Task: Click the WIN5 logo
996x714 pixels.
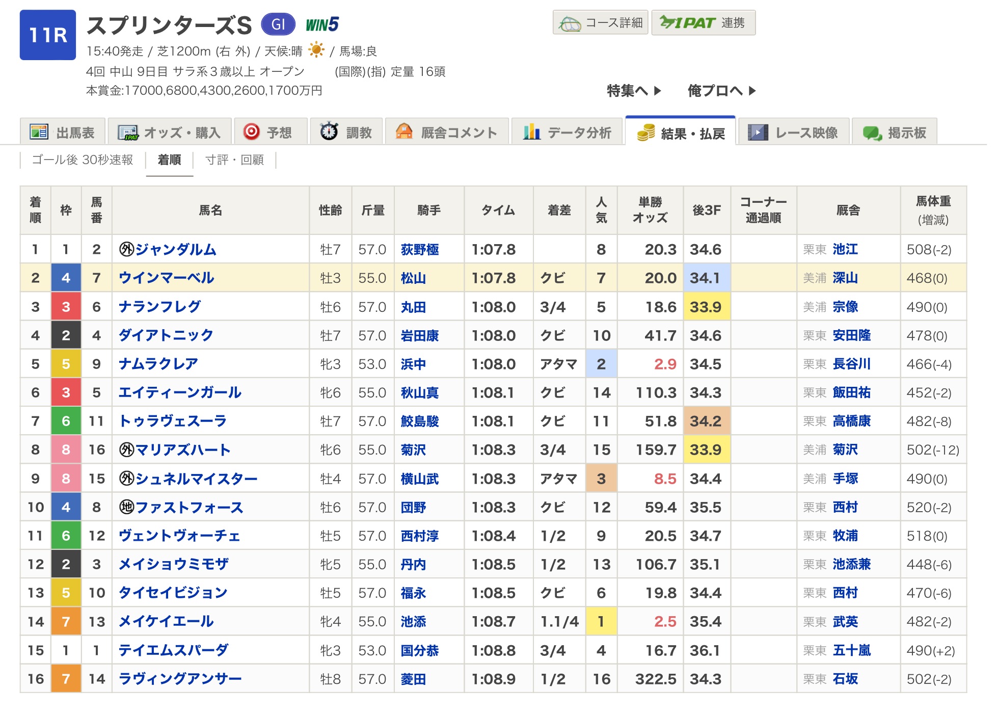Action: [322, 24]
